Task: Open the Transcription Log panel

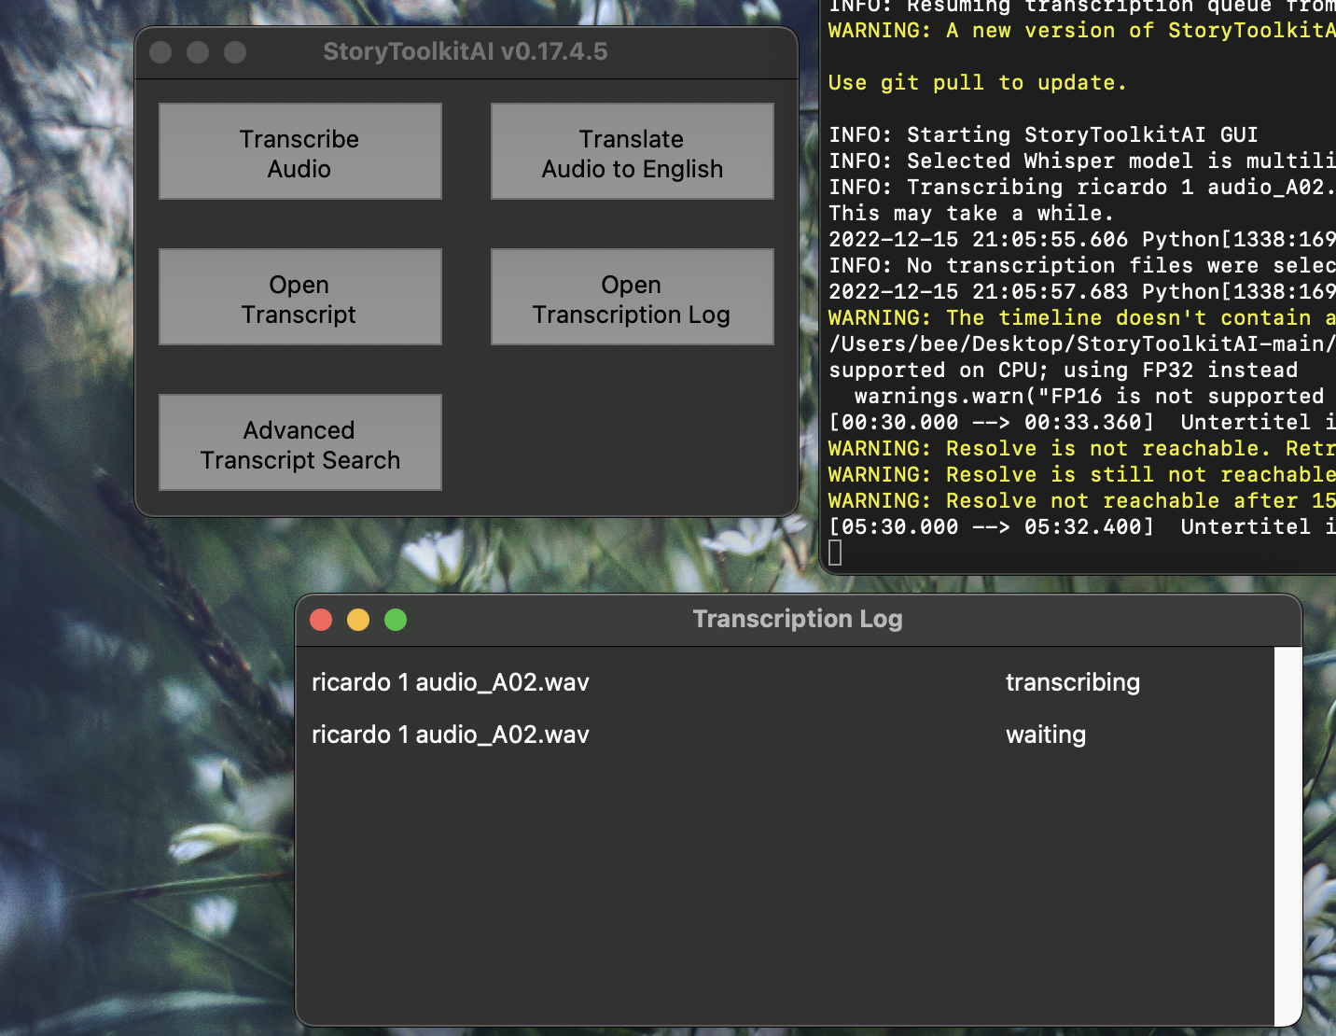Action: click(632, 297)
